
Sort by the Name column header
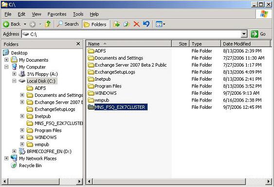click(128, 44)
